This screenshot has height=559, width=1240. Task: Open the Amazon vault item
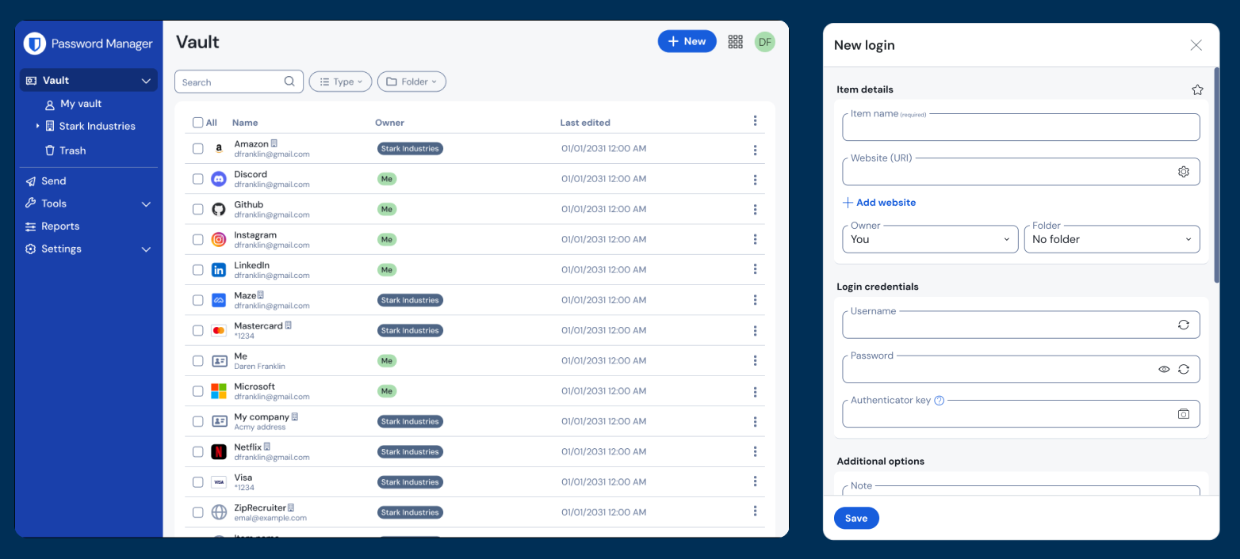coord(251,144)
